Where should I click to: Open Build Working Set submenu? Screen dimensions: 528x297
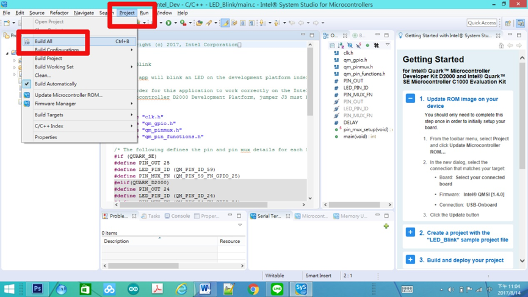point(80,66)
